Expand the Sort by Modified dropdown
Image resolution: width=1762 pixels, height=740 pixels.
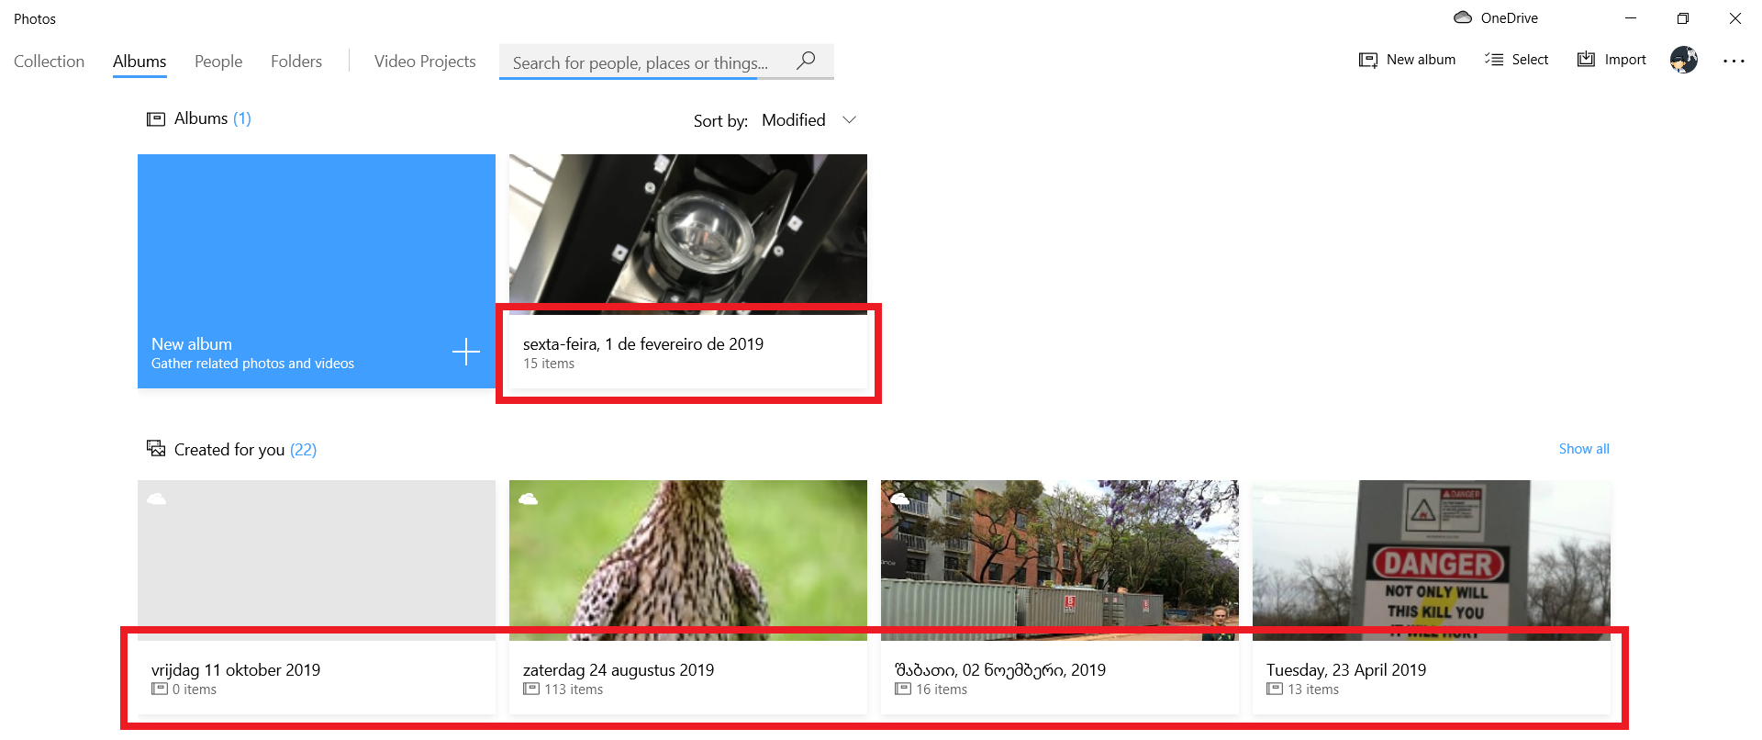pyautogui.click(x=809, y=120)
